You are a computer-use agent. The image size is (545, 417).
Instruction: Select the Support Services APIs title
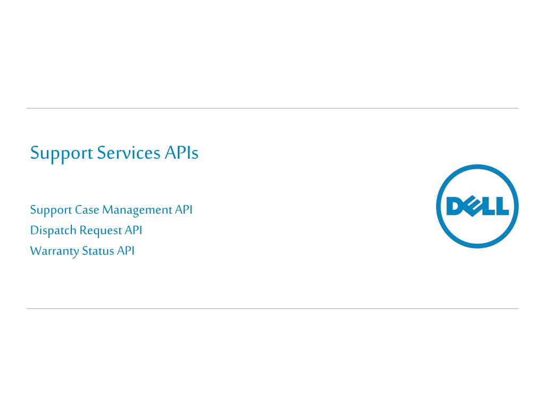tap(114, 153)
